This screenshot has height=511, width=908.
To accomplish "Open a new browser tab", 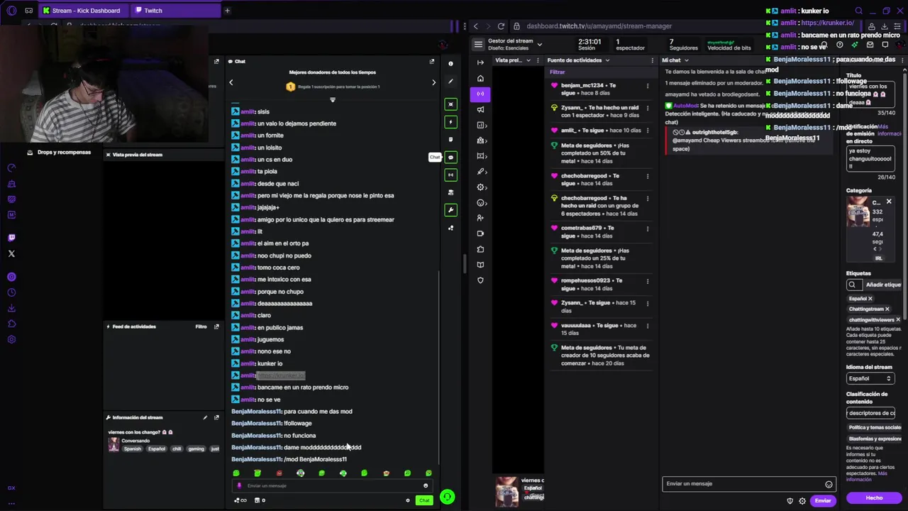I will [x=227, y=11].
